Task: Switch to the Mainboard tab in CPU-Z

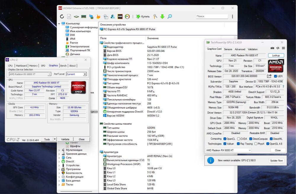Action: [x=21, y=66]
